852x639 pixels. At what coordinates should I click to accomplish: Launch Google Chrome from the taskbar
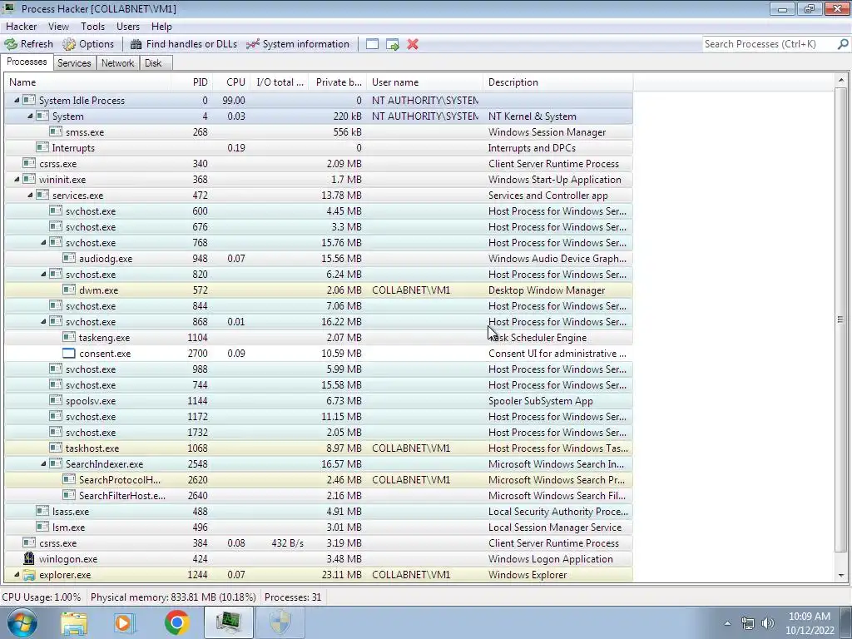pos(176,623)
